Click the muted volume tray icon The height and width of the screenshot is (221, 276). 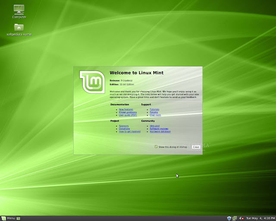pyautogui.click(x=241, y=218)
